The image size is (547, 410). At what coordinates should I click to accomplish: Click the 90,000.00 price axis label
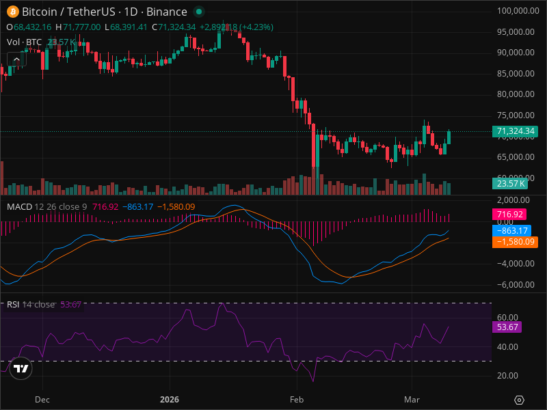[516, 53]
